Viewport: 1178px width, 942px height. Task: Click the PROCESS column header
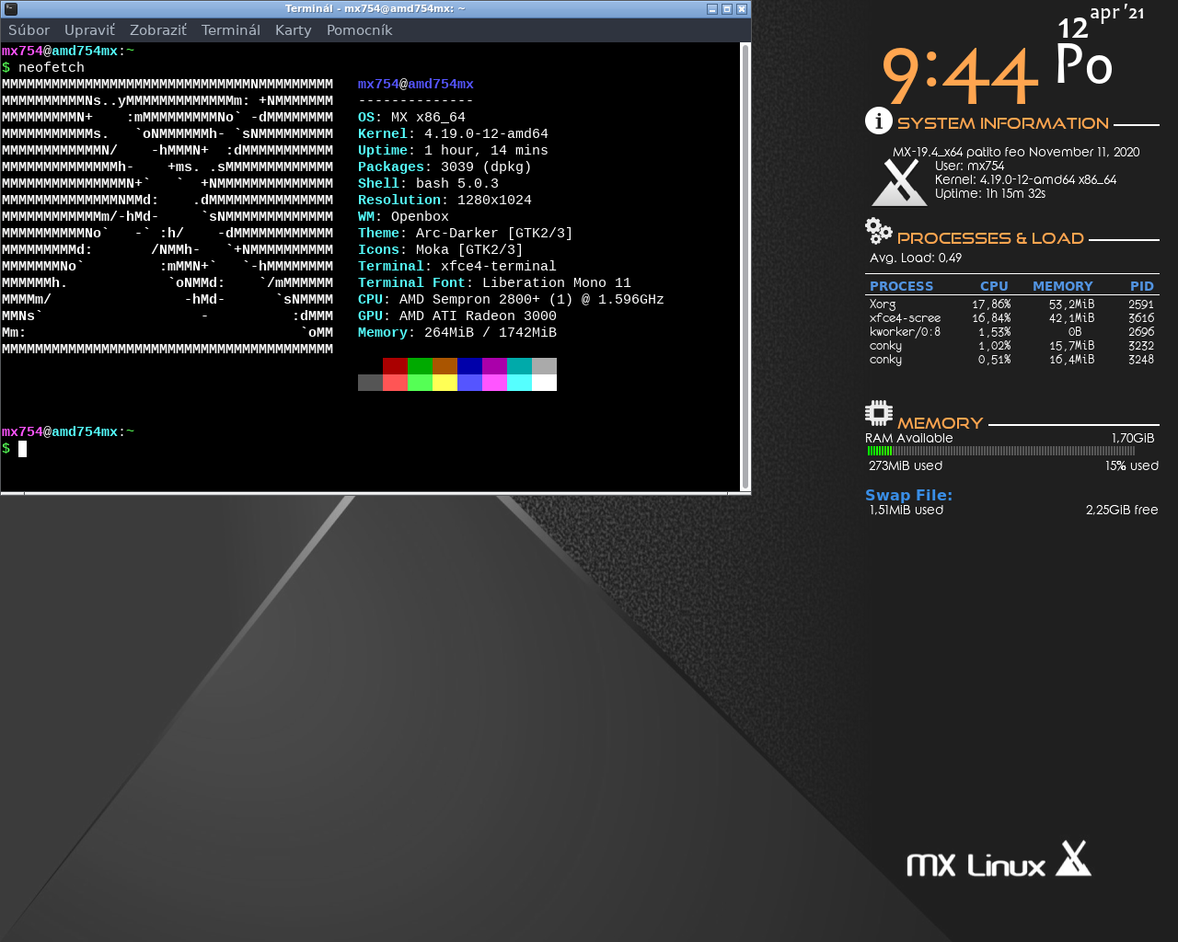pos(901,286)
